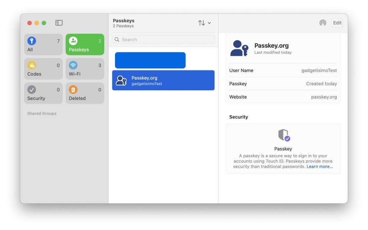Viewport: 368px width, 230px height.
Task: Click the User Name label
Action: click(x=241, y=71)
